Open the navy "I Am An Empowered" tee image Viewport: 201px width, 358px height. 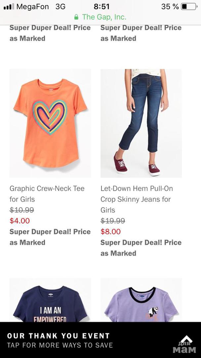(x=50, y=300)
